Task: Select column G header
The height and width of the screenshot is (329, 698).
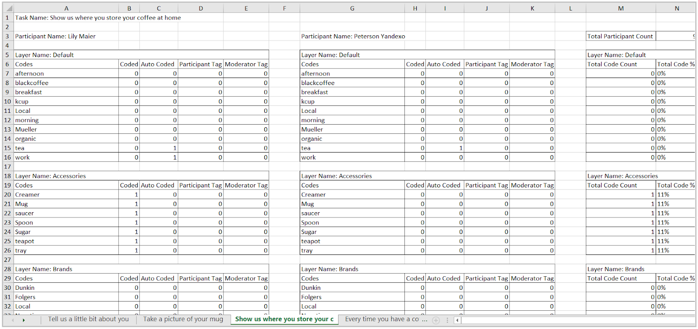Action: [x=352, y=8]
